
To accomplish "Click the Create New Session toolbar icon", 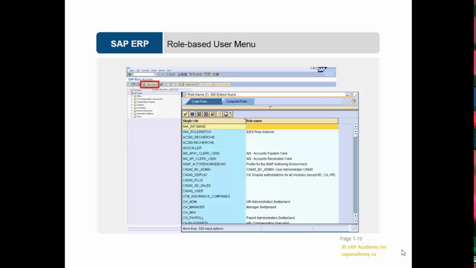I will coord(206,74).
